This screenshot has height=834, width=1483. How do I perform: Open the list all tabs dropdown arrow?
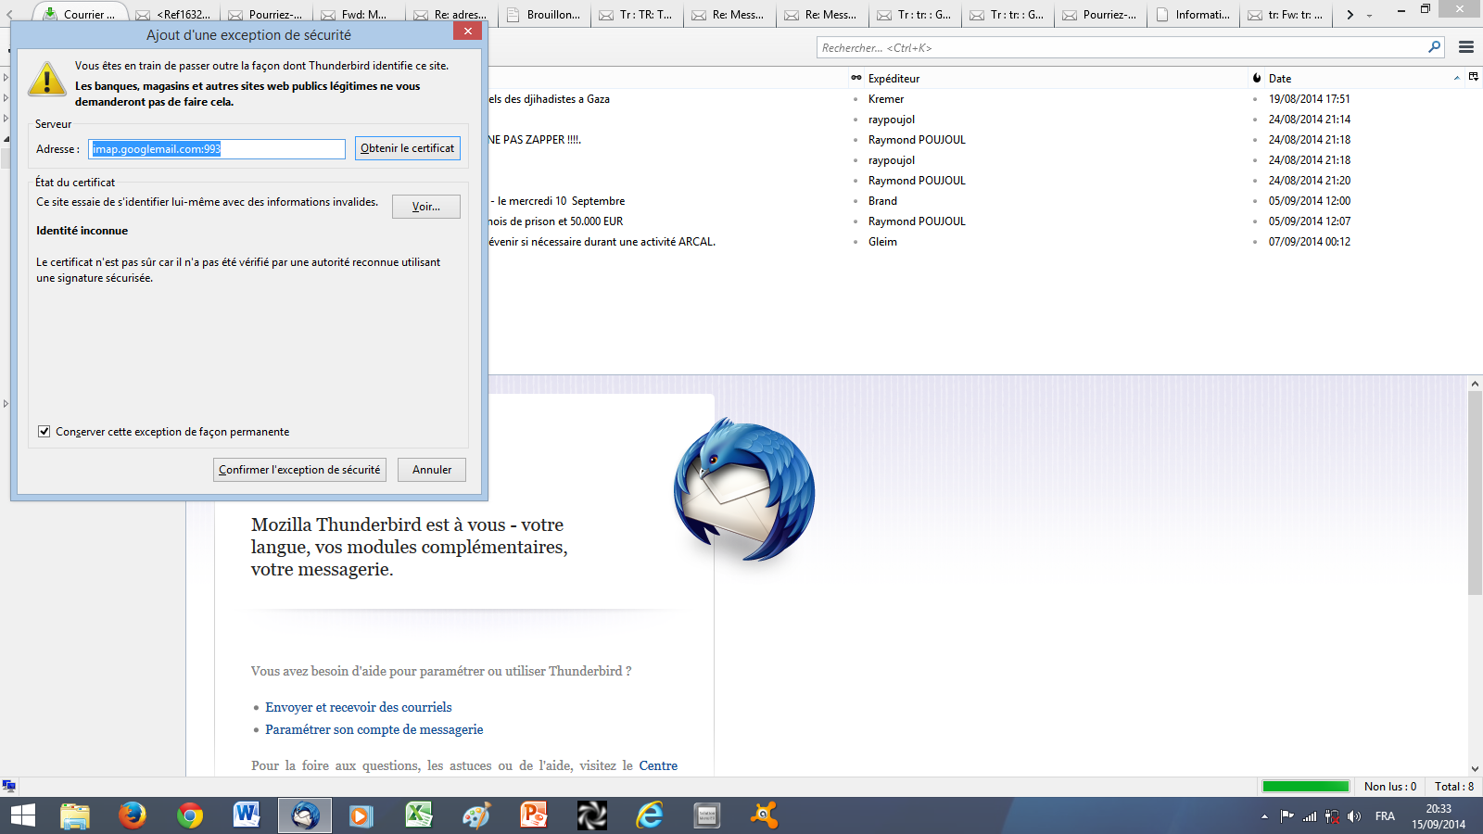coord(1369,15)
